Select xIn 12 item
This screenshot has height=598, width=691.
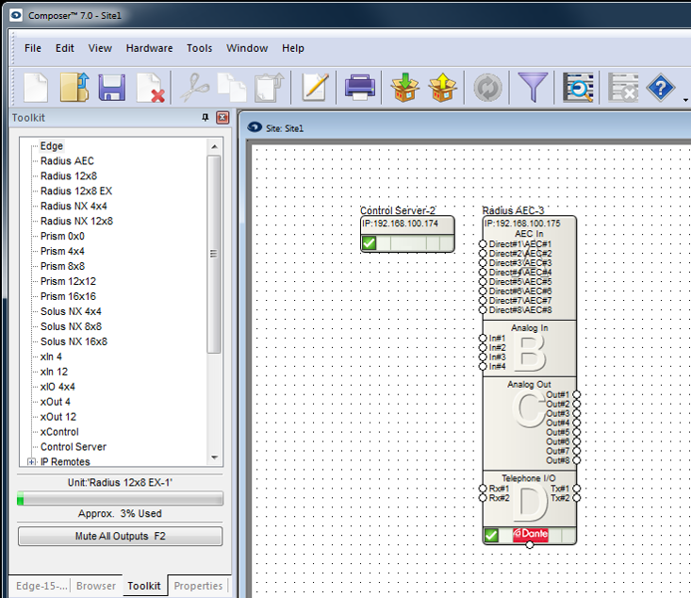tap(54, 372)
